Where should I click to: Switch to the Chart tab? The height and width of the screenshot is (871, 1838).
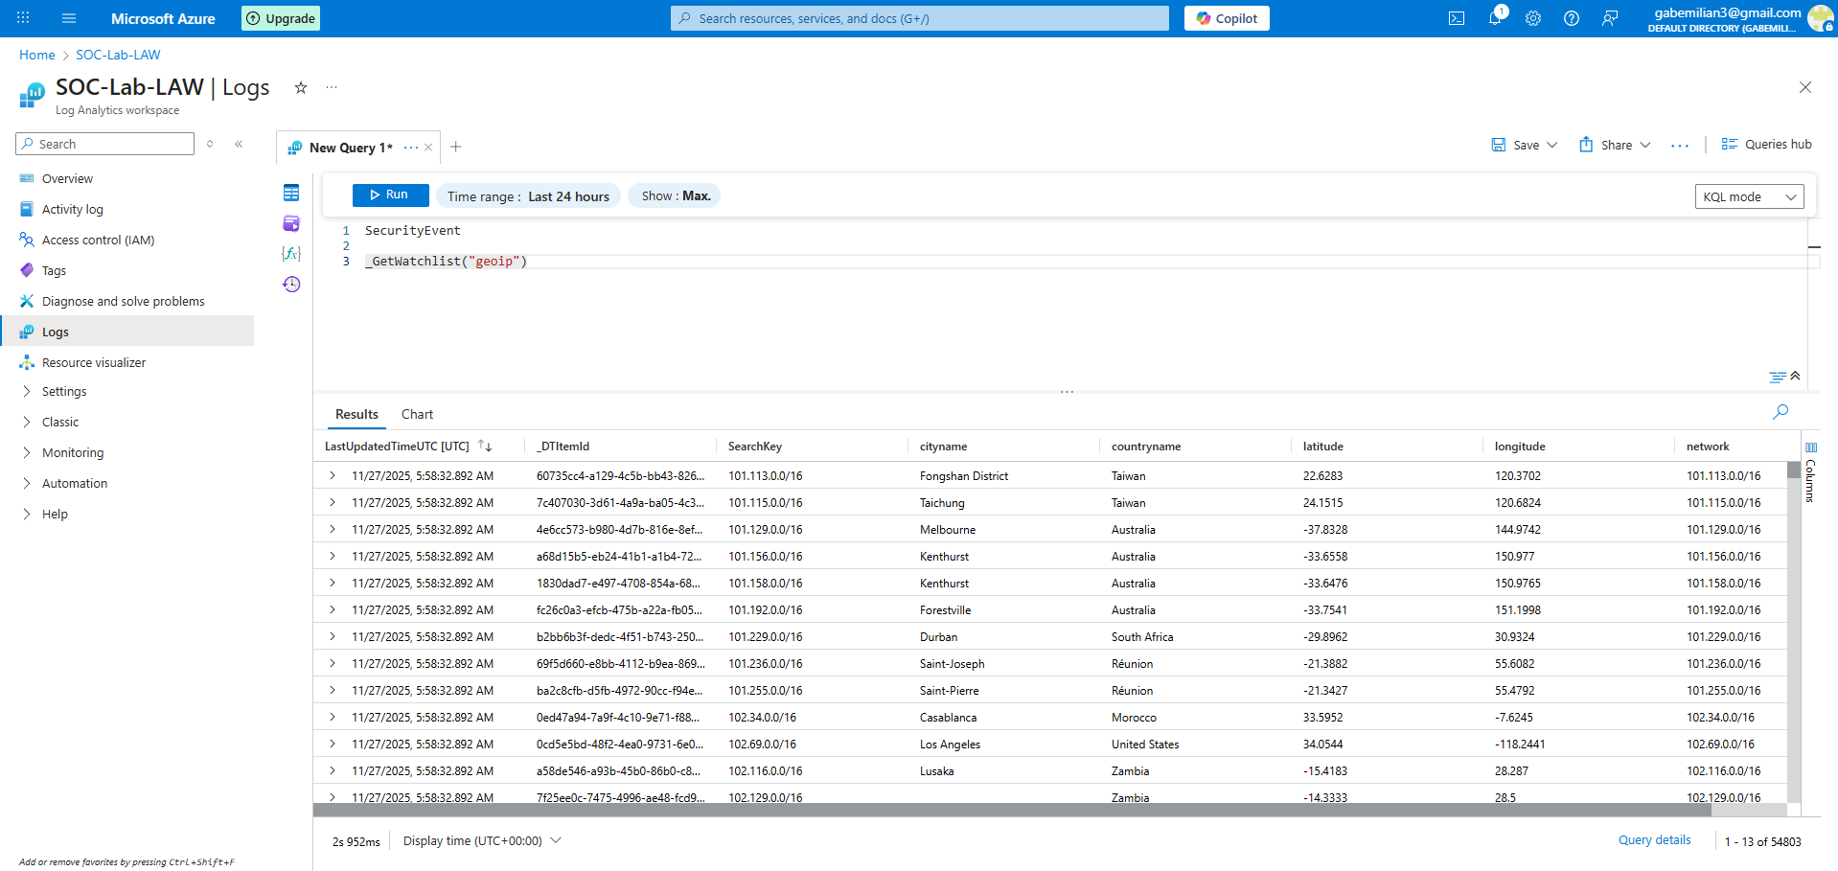pos(417,414)
